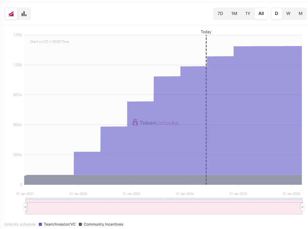Toggle the Team/Investor/VC legend label
The width and height of the screenshot is (308, 229).
tap(60, 224)
